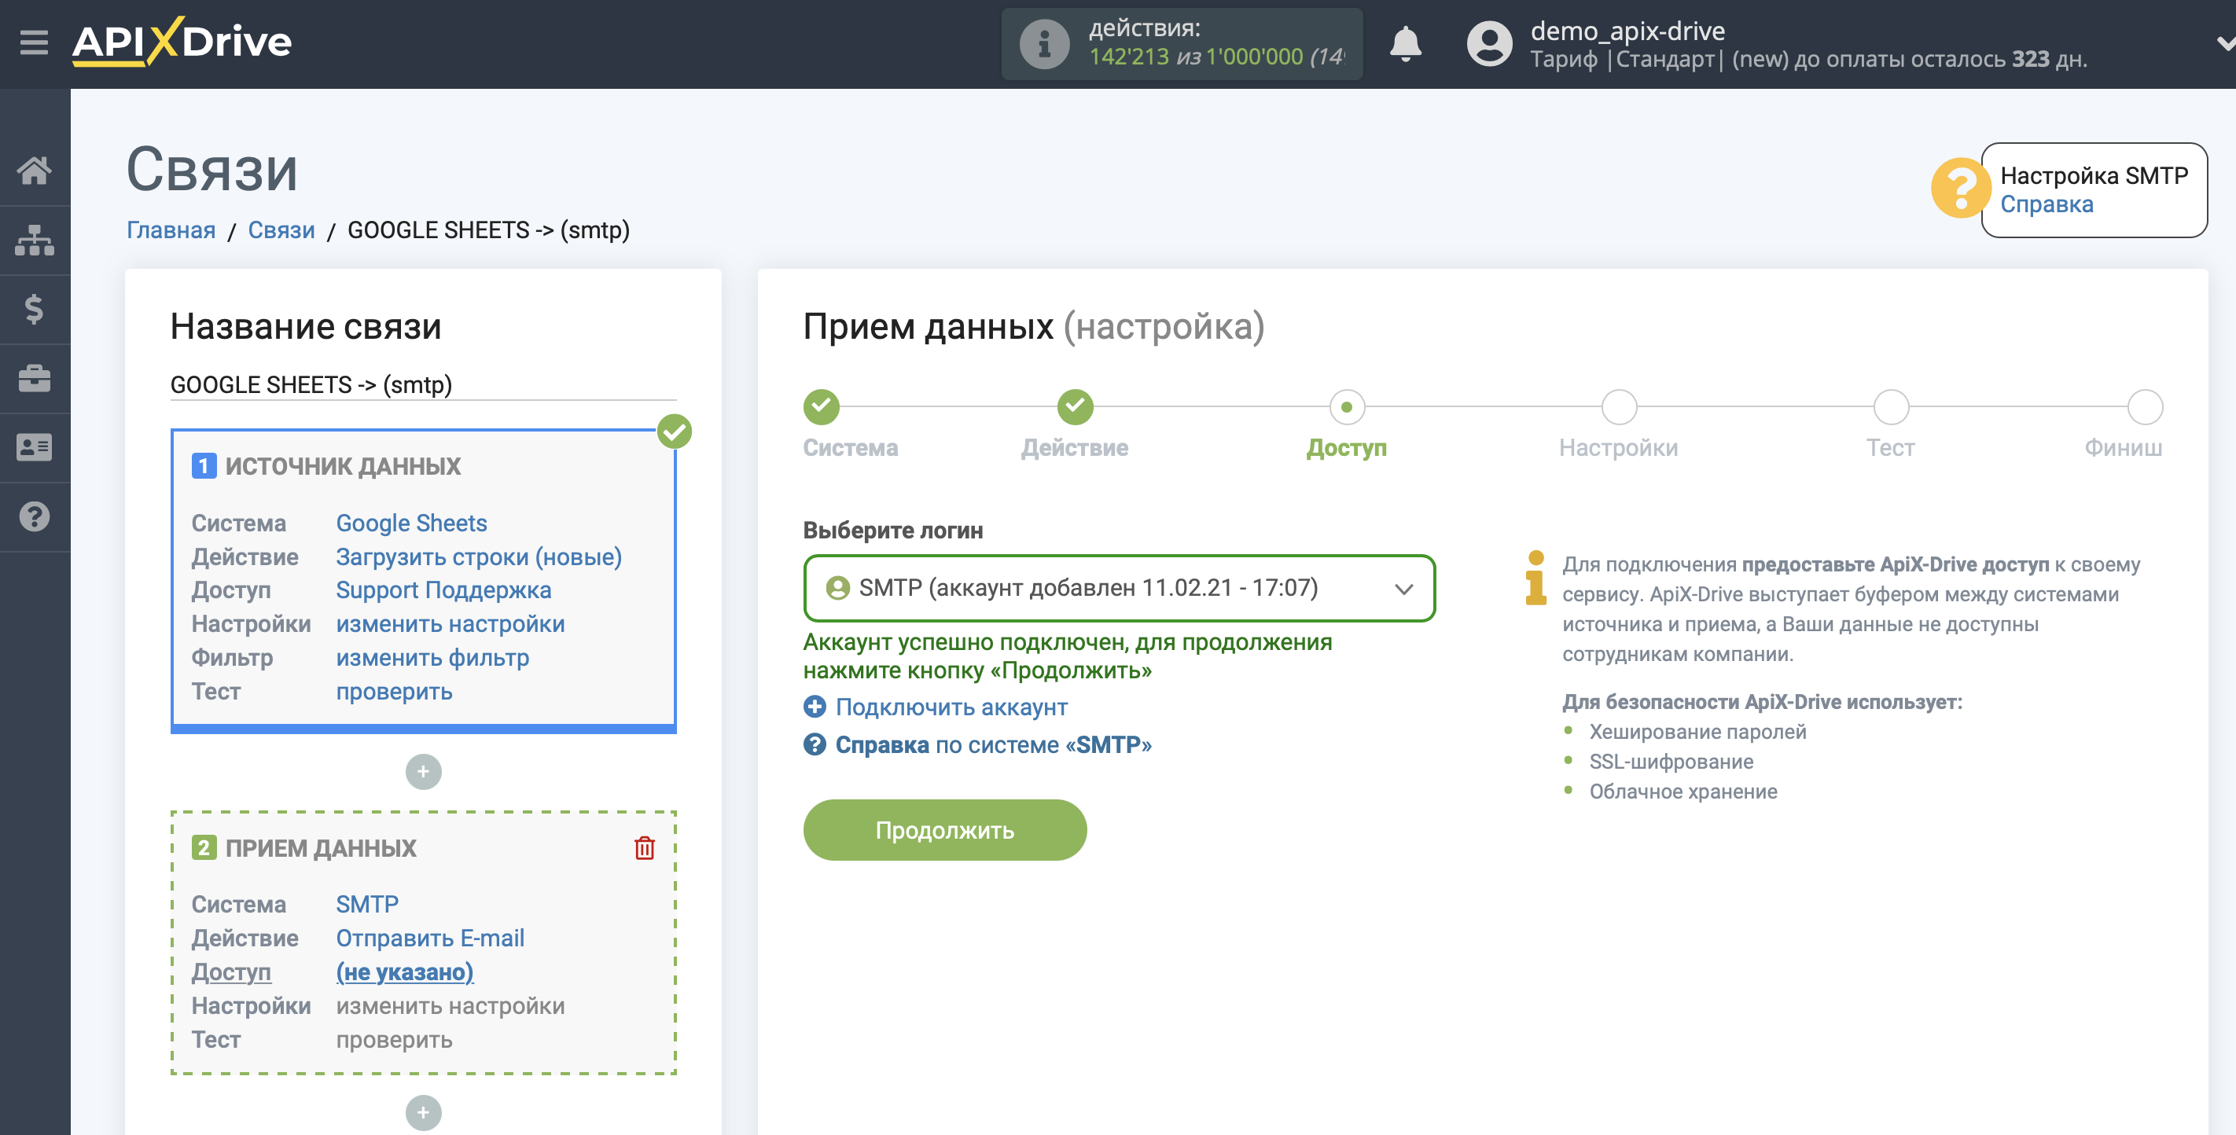
Task: Open the actions info icon
Action: (1043, 44)
